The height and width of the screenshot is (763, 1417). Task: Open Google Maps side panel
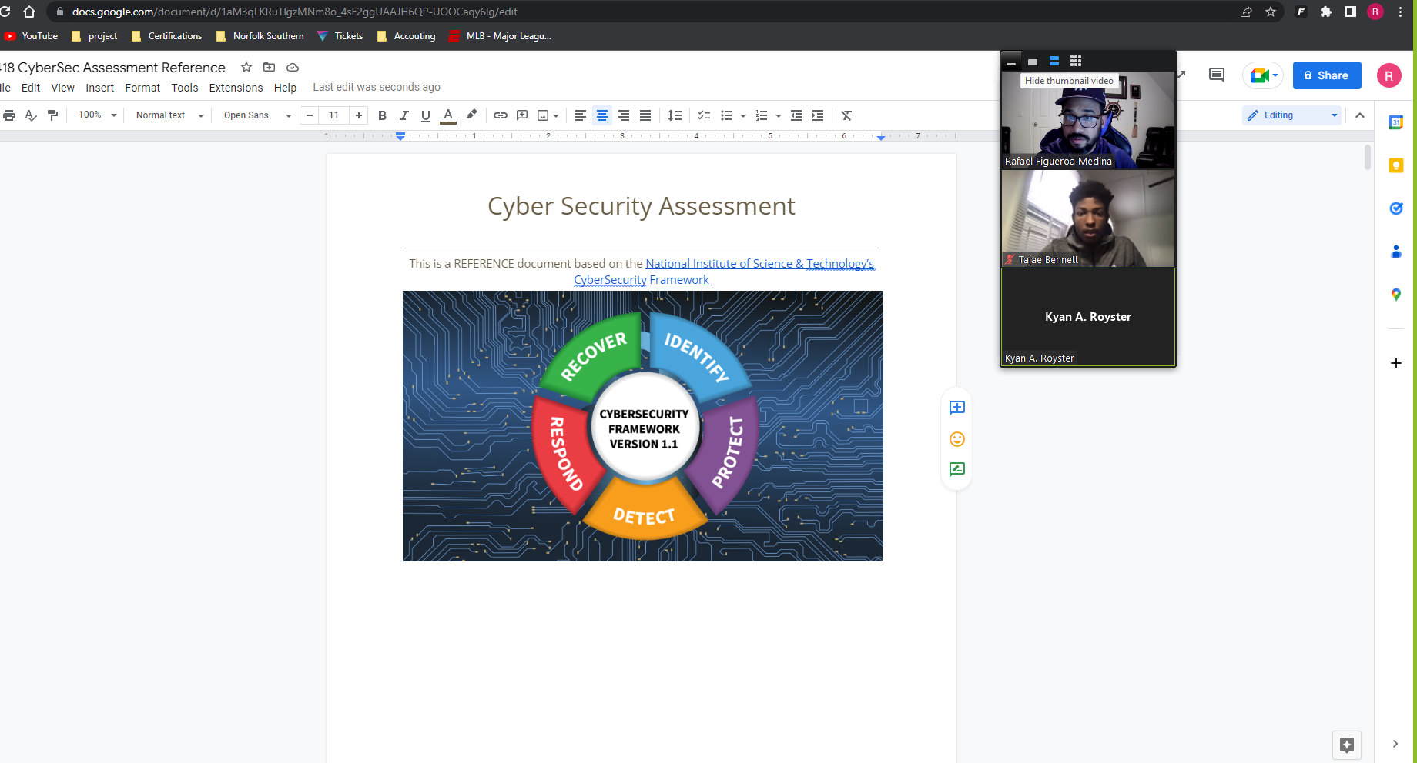tap(1395, 295)
